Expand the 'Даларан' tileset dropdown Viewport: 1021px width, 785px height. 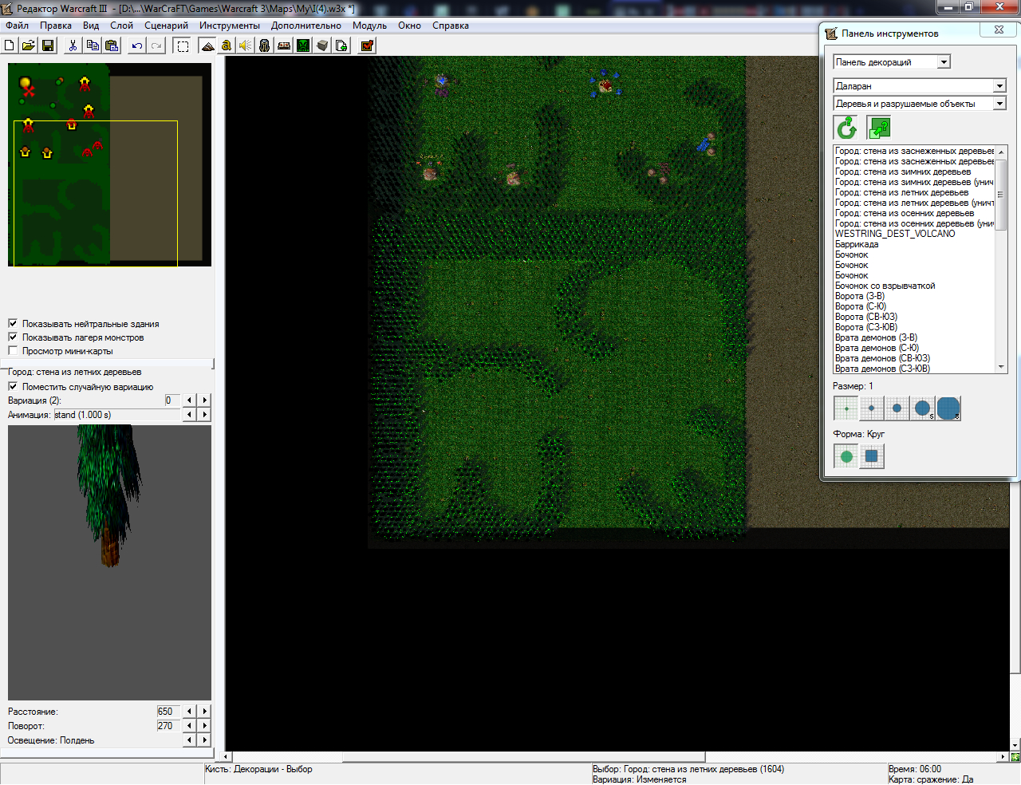pos(999,86)
